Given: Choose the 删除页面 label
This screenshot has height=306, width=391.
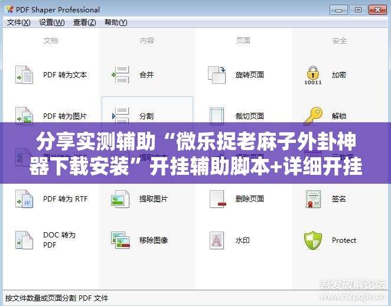Looking at the screenshot, I should tap(250, 198).
